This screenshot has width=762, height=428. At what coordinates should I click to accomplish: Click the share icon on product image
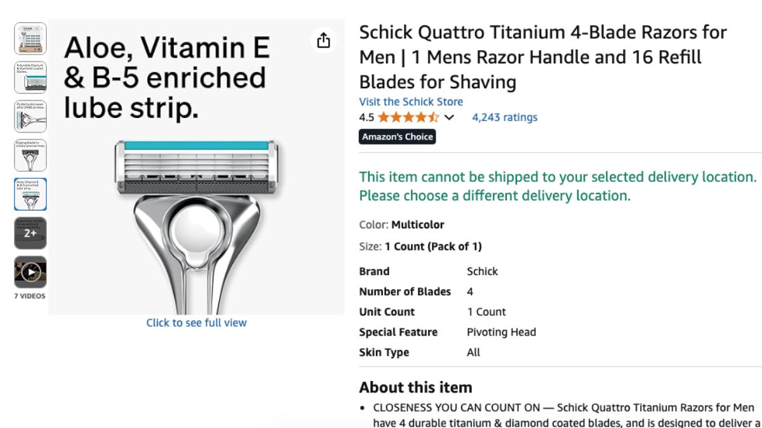(x=324, y=41)
